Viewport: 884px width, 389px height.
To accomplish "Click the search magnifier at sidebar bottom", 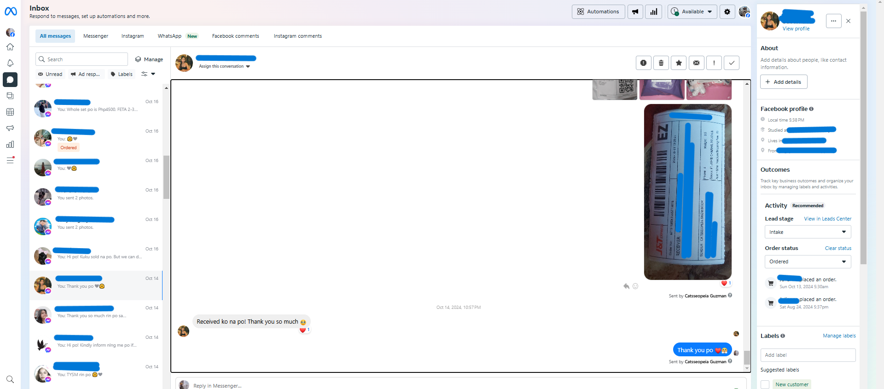I will [x=10, y=379].
